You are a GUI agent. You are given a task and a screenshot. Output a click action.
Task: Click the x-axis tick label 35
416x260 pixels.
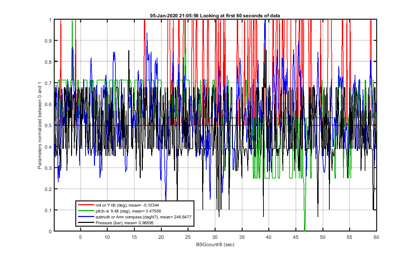pyautogui.click(x=242, y=237)
